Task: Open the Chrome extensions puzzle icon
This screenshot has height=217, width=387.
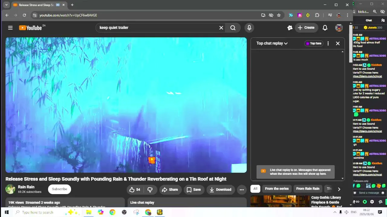Action: click(x=317, y=15)
